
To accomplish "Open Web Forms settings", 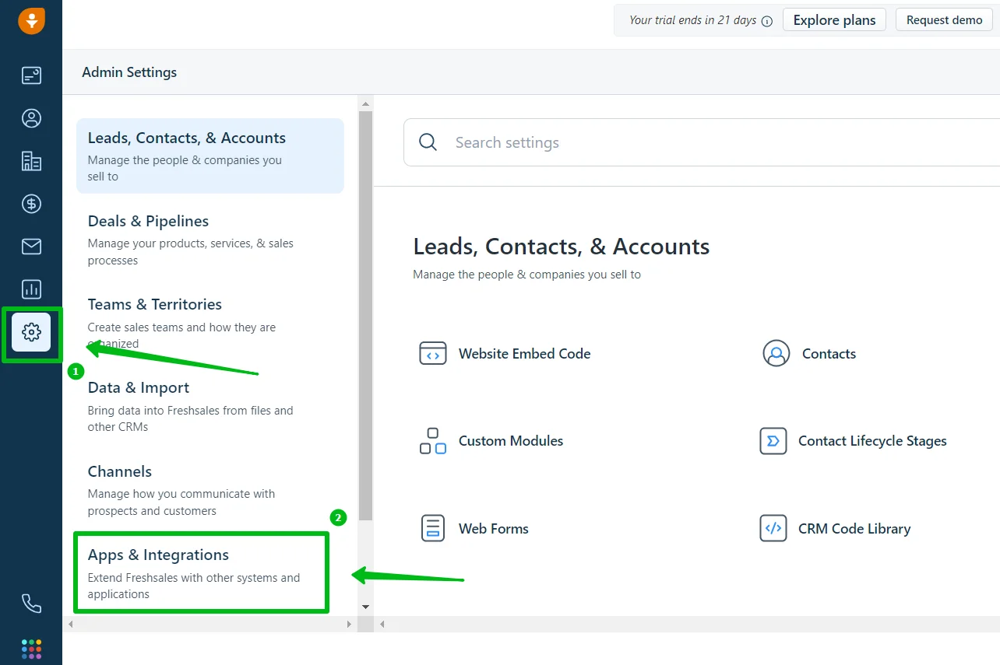I will [494, 528].
